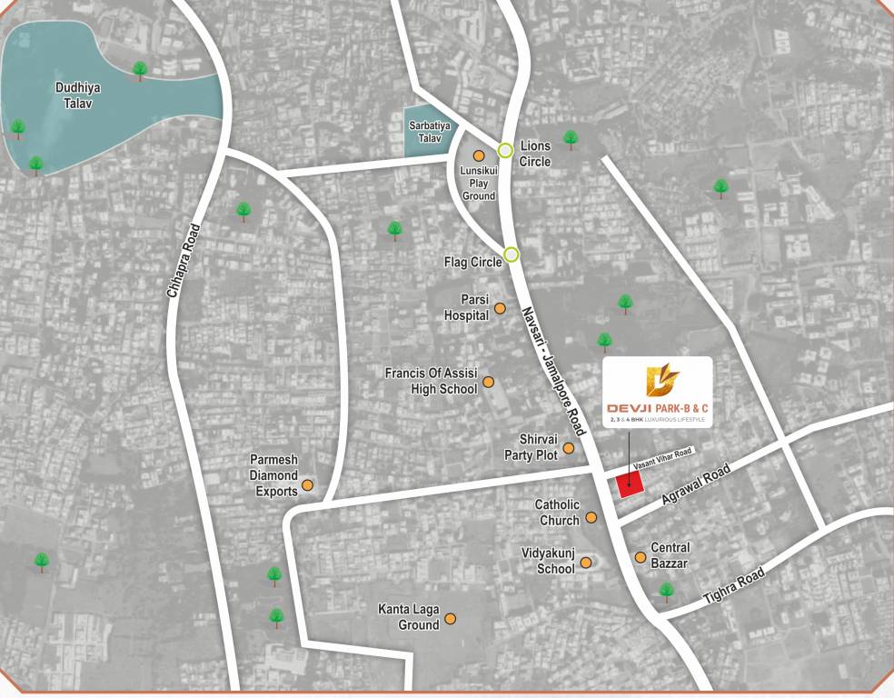Click the Lunsikui Play Ground marker
This screenshot has height=698, width=894.
[479, 155]
